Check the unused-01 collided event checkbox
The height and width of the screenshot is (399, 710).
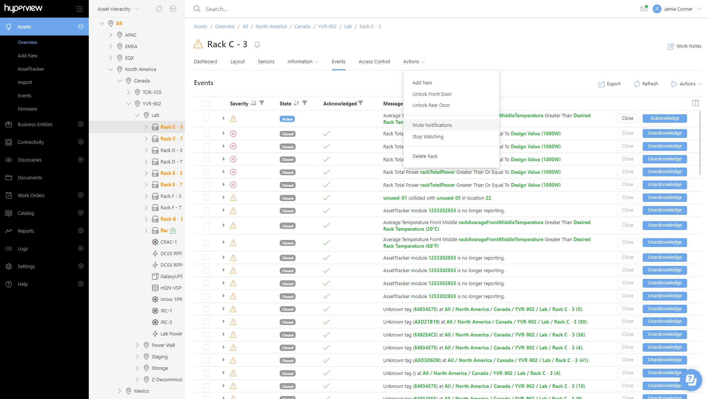207,198
